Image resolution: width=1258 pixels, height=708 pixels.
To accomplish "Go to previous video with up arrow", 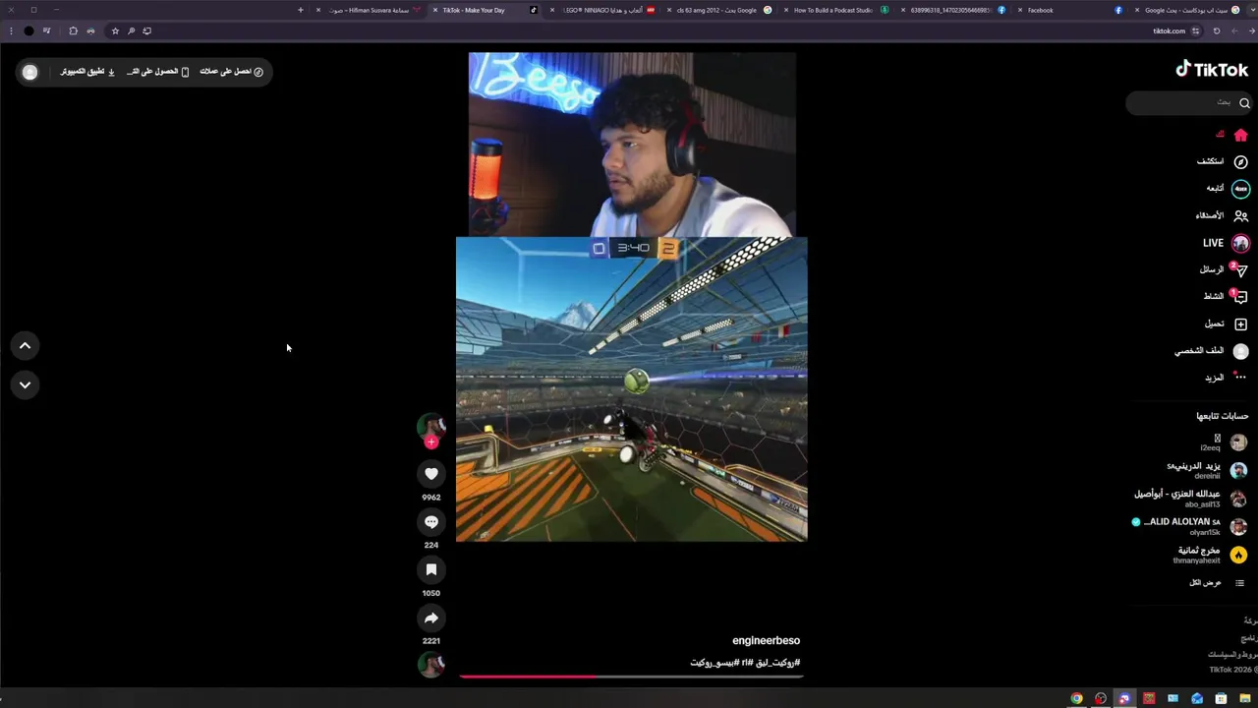I will [x=25, y=345].
